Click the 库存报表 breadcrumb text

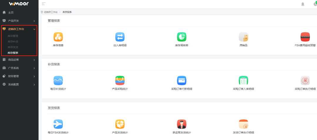click(x=67, y=12)
